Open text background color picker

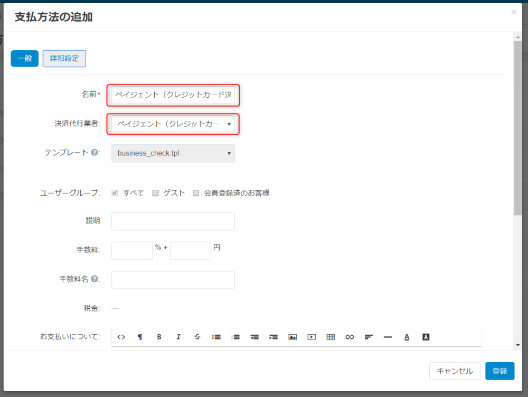(x=426, y=337)
